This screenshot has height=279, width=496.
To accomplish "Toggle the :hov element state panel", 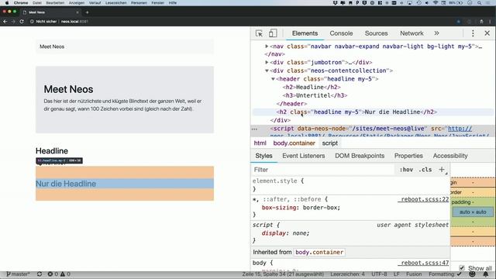I will coord(406,170).
